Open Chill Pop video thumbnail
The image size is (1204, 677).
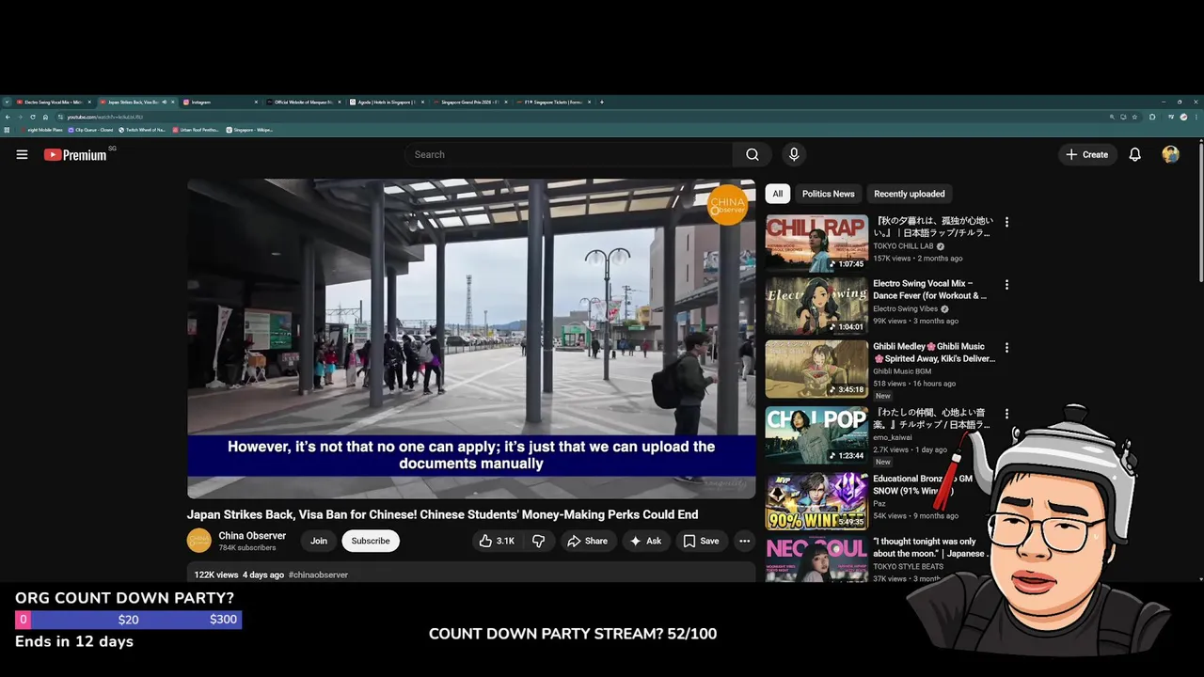816,434
